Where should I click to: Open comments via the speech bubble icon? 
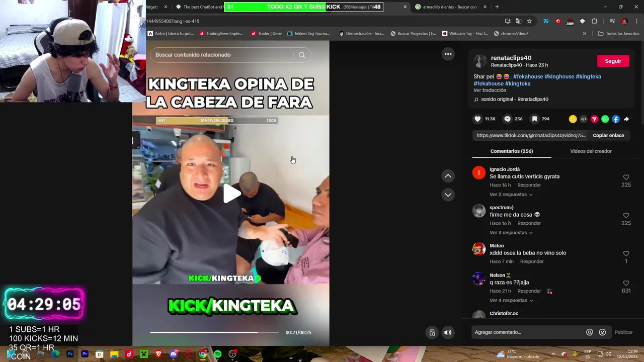click(x=508, y=119)
